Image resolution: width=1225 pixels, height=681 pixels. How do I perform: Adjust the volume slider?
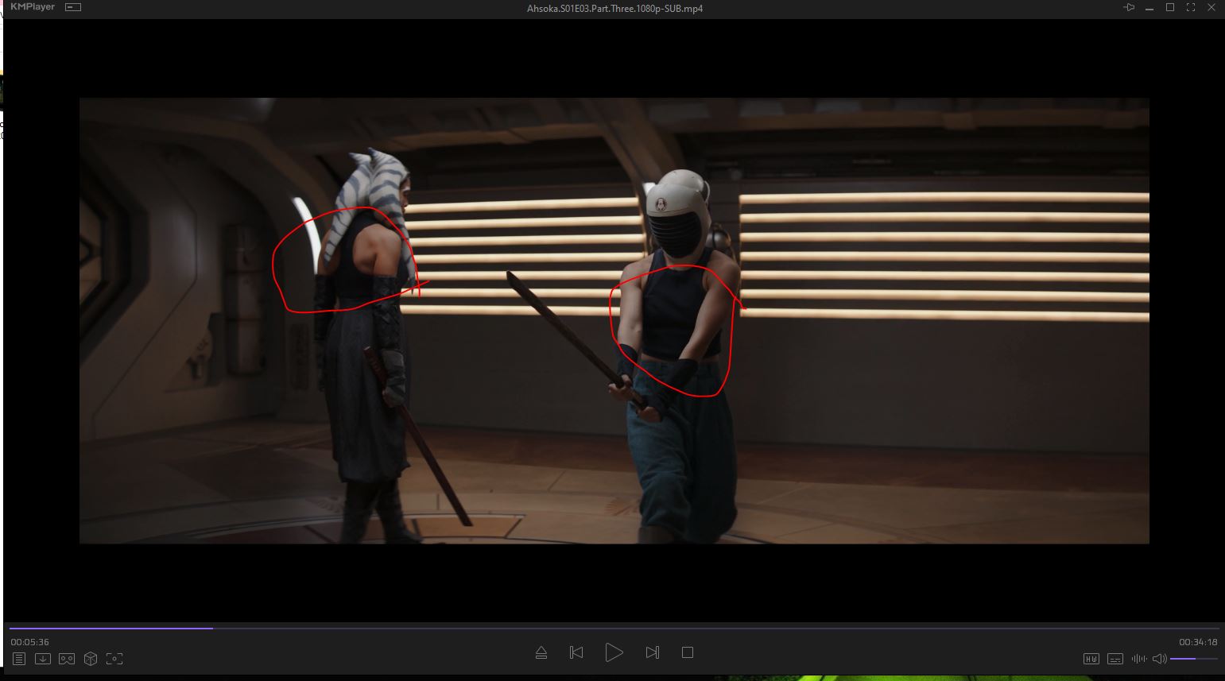1193,659
